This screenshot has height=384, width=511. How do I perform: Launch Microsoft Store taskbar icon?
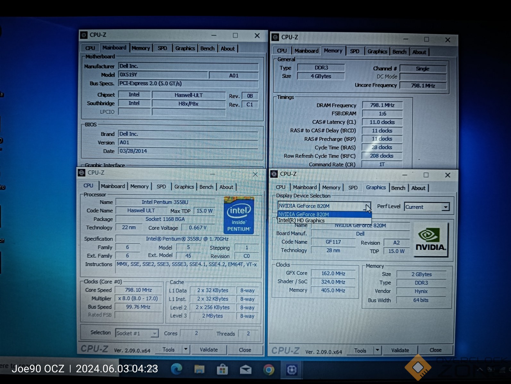tap(222, 370)
